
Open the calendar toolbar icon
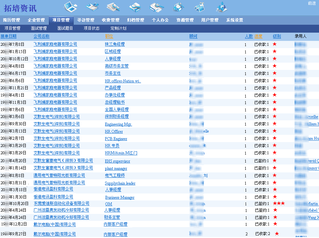[199, 7]
